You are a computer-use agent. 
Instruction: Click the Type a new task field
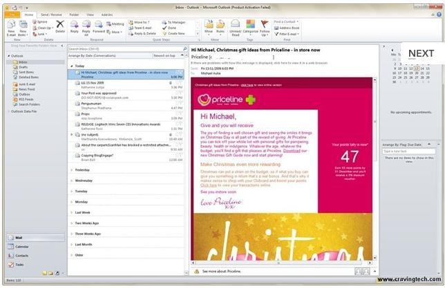tap(408, 151)
